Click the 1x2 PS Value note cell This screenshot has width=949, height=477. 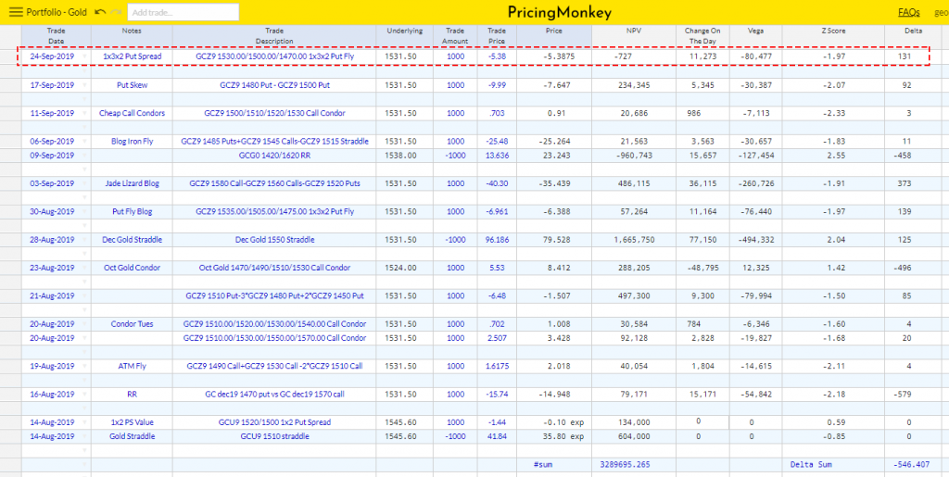(x=132, y=422)
